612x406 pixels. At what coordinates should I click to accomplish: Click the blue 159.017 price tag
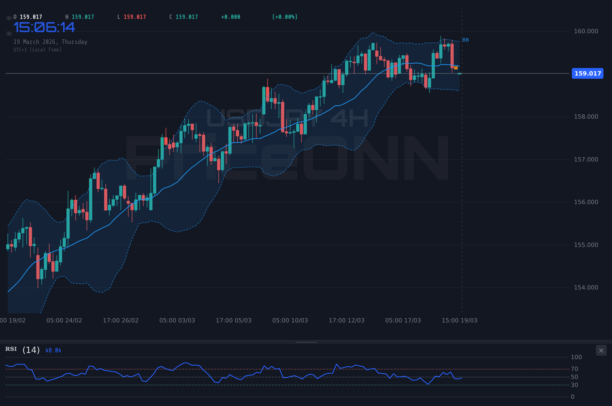click(587, 73)
